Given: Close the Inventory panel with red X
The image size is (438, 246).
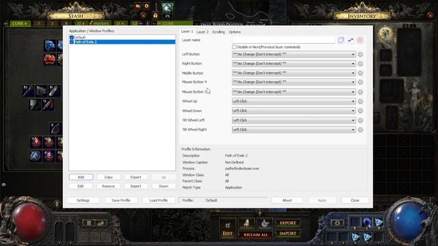Looking at the screenshot, I should pos(430,15).
